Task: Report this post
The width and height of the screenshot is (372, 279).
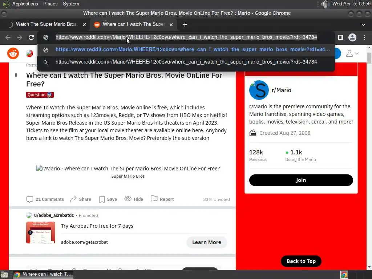Action: pyautogui.click(x=162, y=199)
